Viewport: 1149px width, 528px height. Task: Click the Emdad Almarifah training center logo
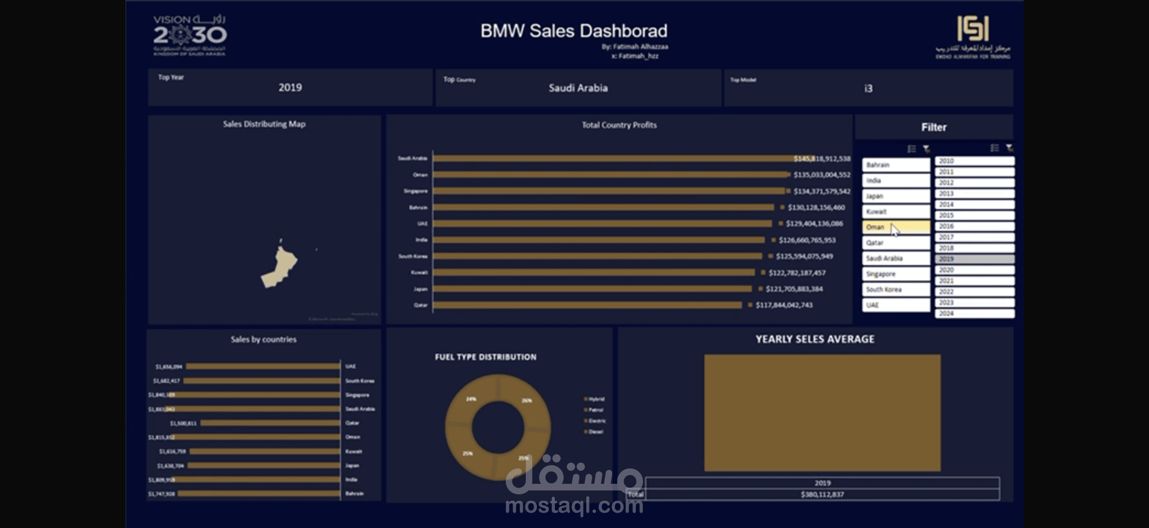coord(973,37)
